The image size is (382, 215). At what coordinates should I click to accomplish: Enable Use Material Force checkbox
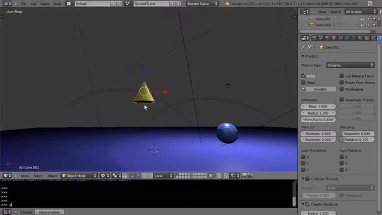342,76
